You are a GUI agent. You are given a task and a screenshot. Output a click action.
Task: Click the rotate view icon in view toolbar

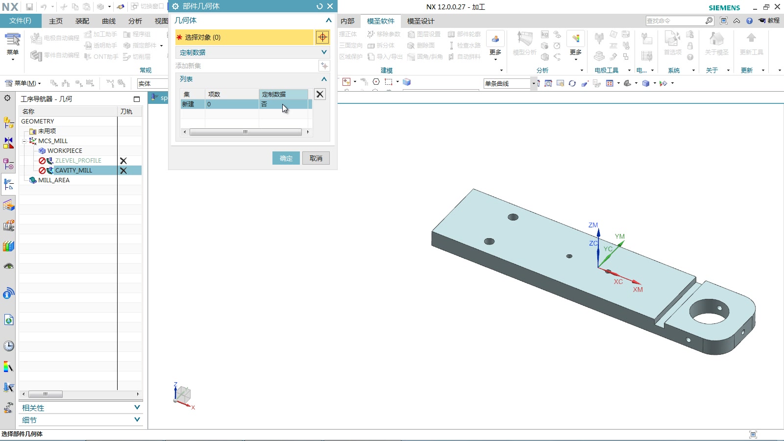tap(572, 83)
